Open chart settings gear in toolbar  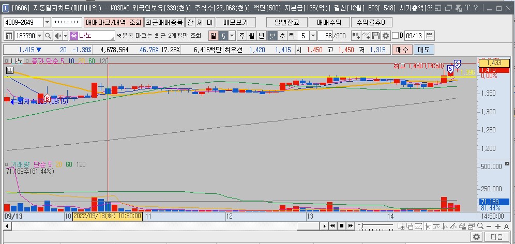[x=386, y=36]
